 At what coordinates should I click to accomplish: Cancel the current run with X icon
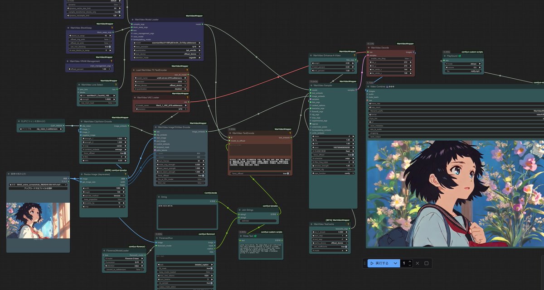[418, 263]
